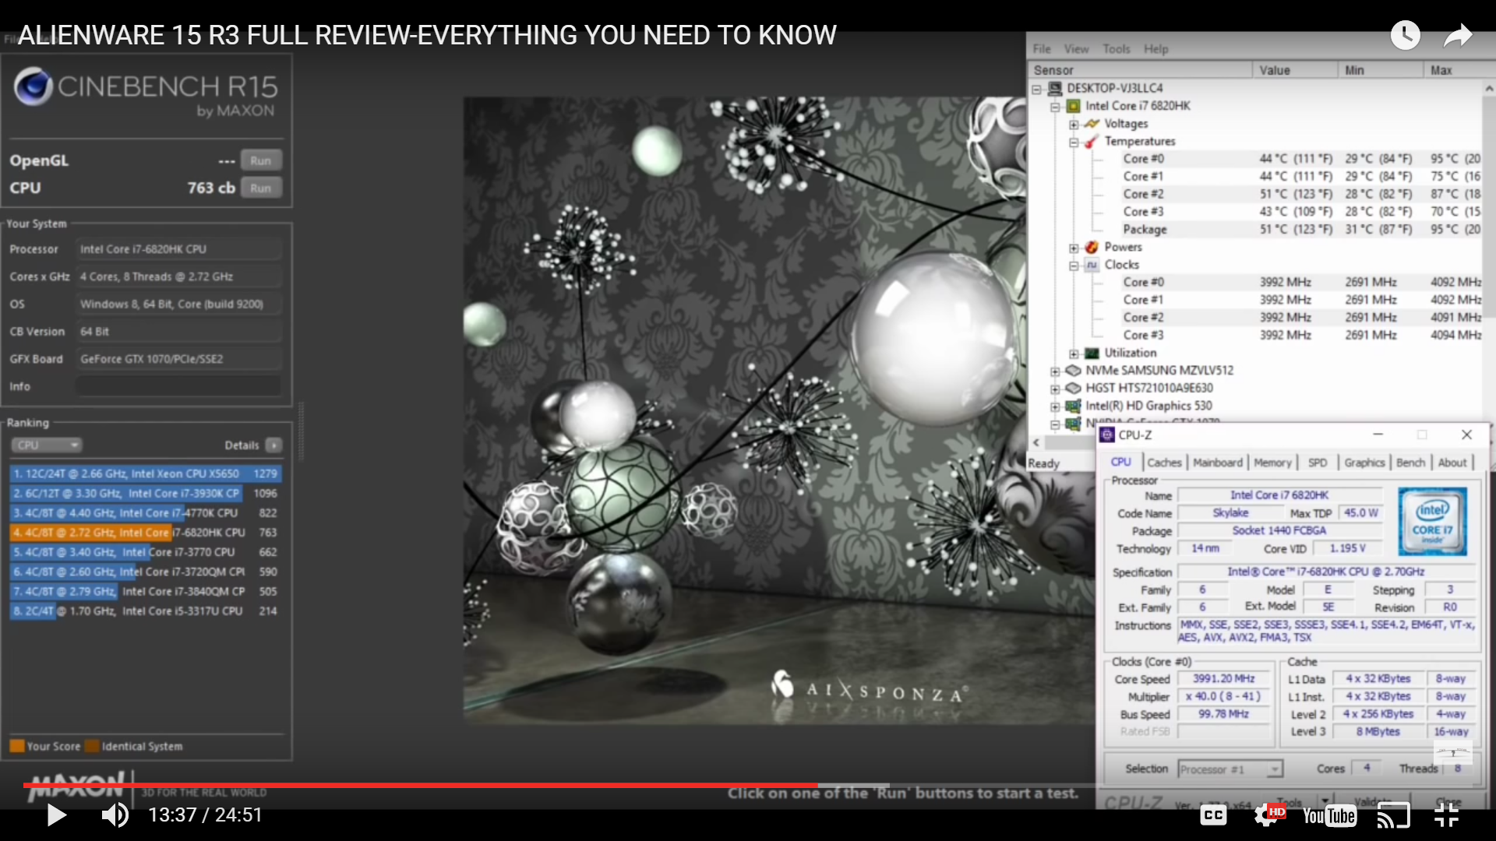This screenshot has height=841, width=1496.
Task: Select ranking row Intel Xeon CPU X5650
Action: click(x=146, y=473)
